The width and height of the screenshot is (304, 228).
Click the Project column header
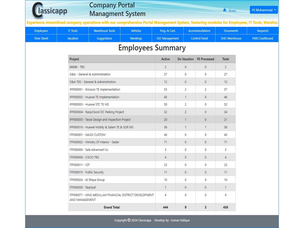click(x=112, y=59)
